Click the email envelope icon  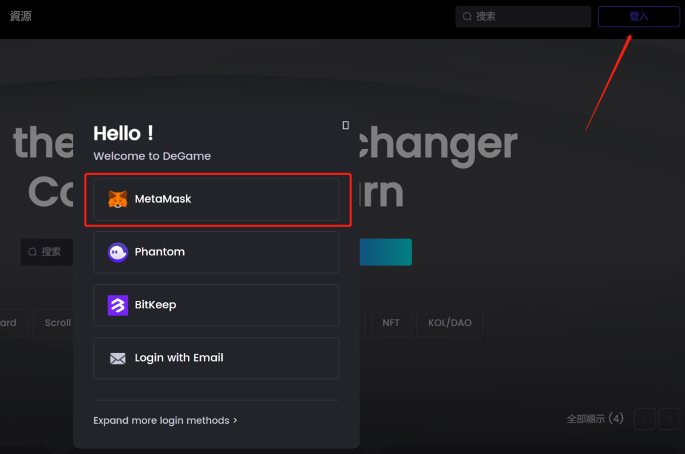tap(118, 358)
